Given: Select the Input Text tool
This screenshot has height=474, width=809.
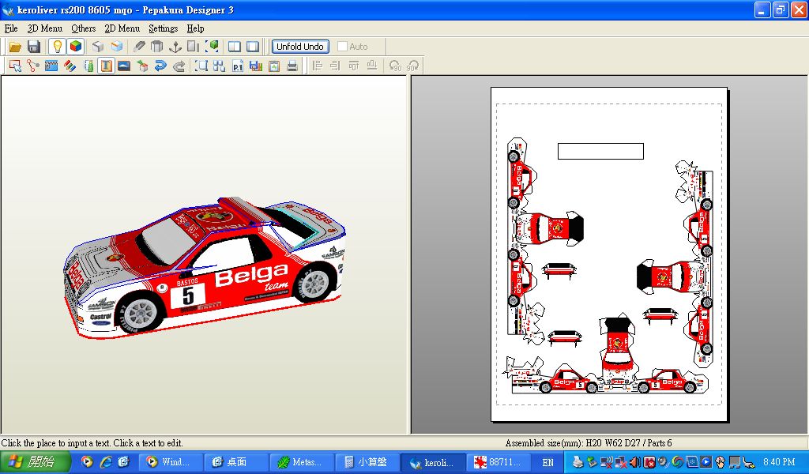Looking at the screenshot, I should click(106, 66).
